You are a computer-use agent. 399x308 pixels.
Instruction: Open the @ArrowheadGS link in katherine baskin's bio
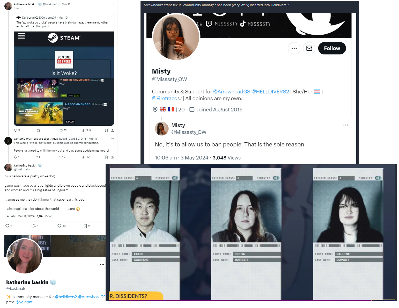92,297
